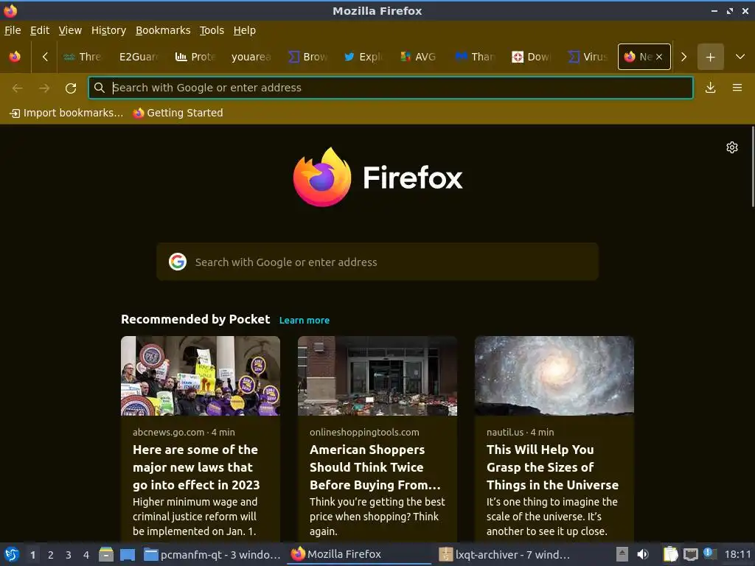Open the abcnews article thumbnail image
The image size is (755, 566).
(x=201, y=375)
